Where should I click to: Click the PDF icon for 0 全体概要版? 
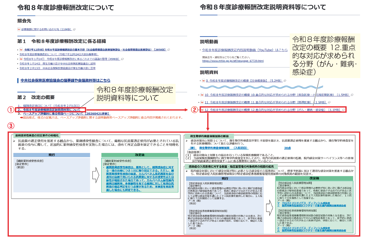[x=203, y=81]
